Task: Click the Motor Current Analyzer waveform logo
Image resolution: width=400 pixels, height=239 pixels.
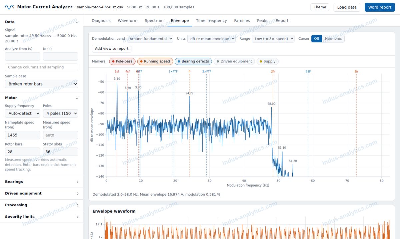Action: (9, 7)
